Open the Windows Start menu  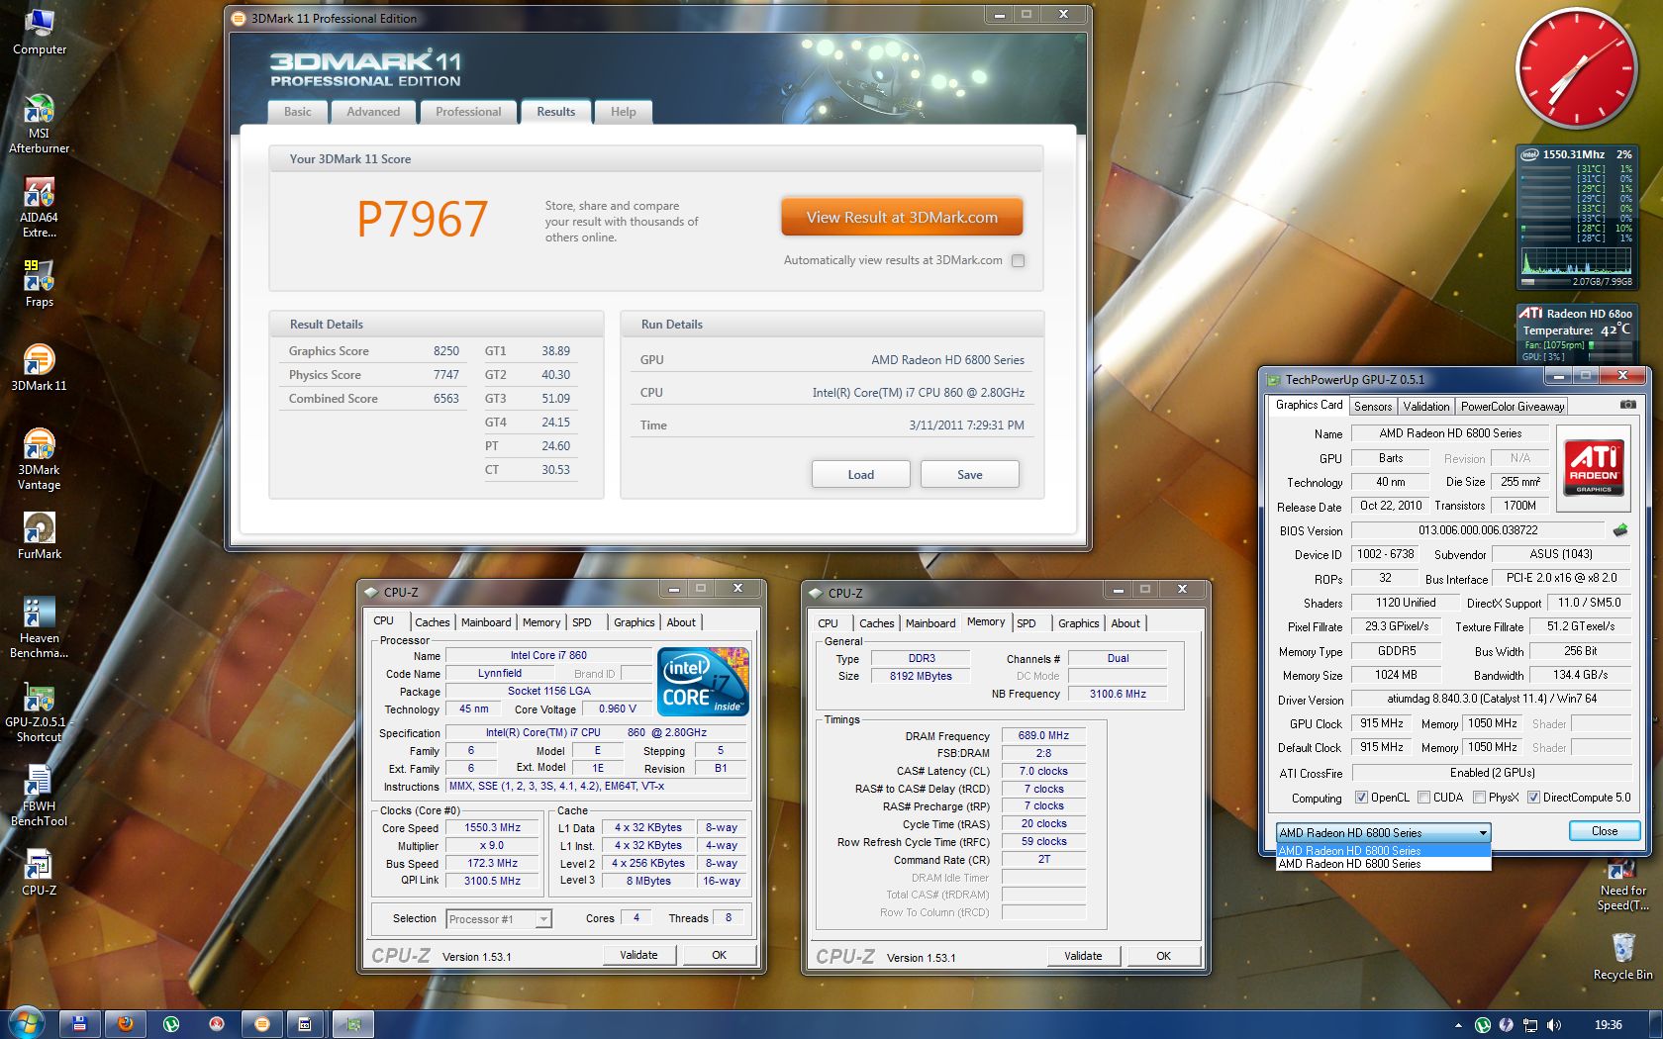[25, 1023]
